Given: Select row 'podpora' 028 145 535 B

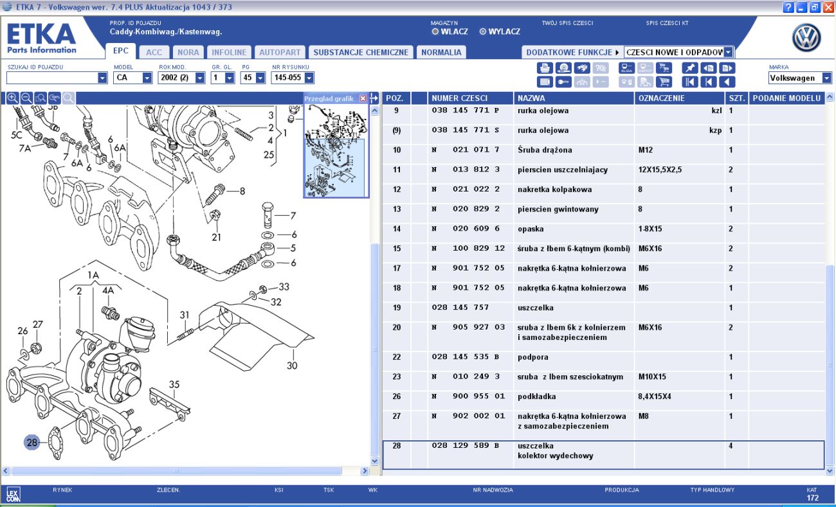Looking at the screenshot, I should 603,357.
